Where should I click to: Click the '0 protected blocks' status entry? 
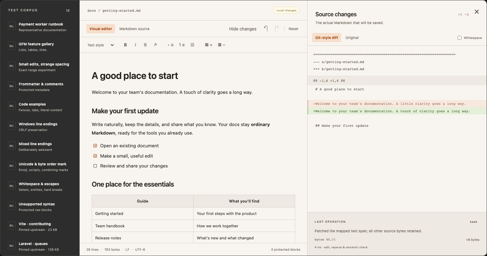(286, 250)
